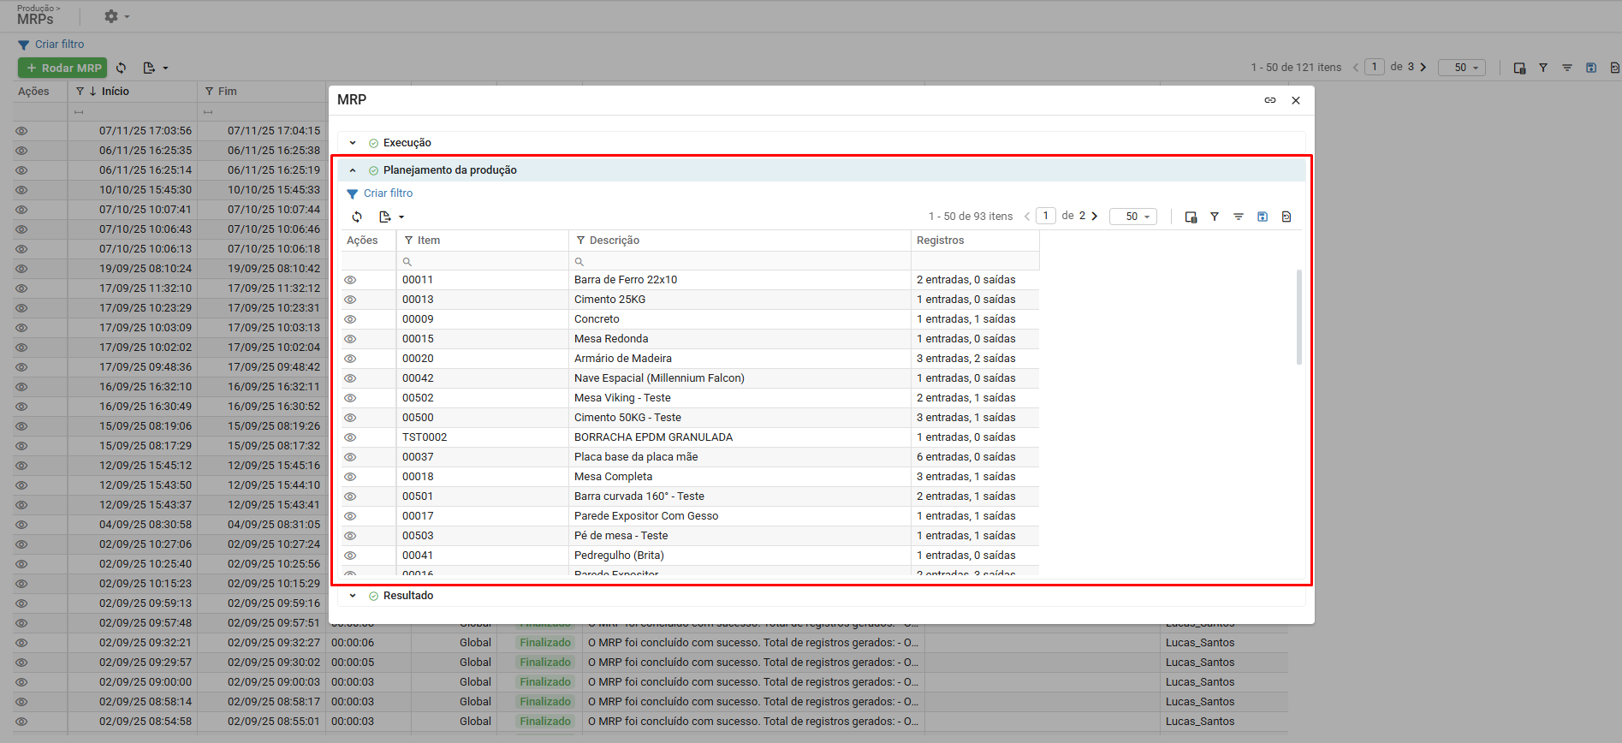The width and height of the screenshot is (1622, 743).
Task: Click filter icon on Item column header
Action: point(409,241)
